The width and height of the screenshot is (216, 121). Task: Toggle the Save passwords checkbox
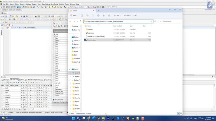pos(53,100)
